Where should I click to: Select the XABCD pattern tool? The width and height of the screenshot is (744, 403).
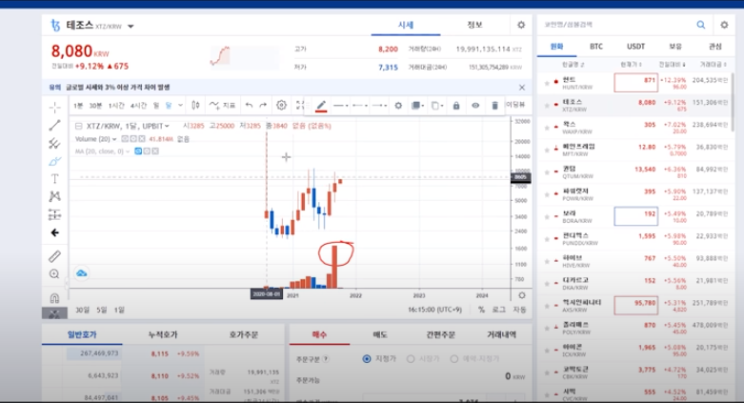tap(54, 196)
